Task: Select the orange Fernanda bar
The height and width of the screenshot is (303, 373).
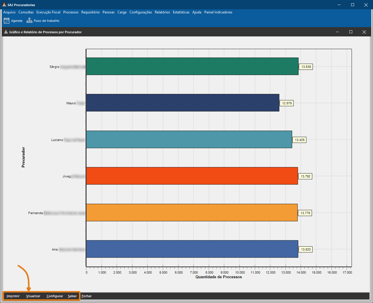Action: pos(192,212)
